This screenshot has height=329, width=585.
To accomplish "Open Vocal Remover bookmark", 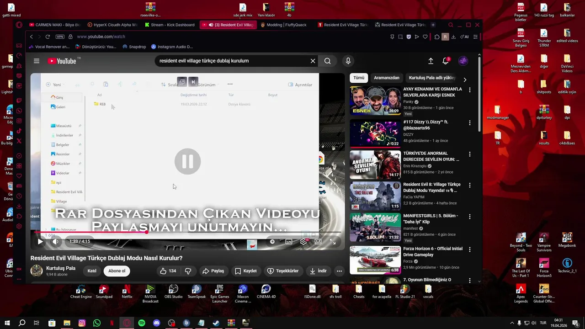I will coord(49,47).
